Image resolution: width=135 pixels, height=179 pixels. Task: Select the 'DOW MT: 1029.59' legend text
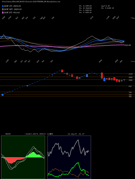point(13,9)
